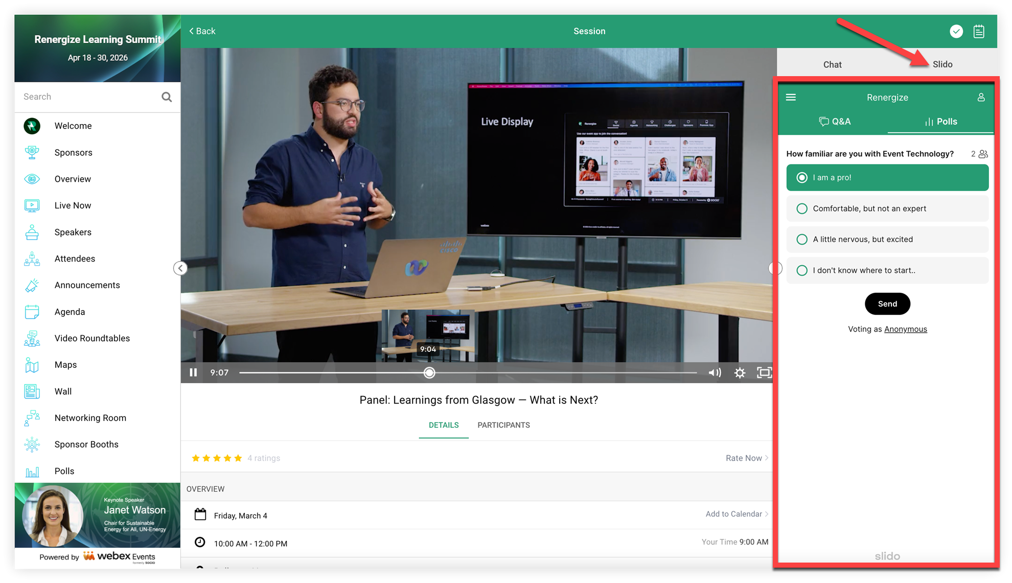This screenshot has width=1012, height=583.
Task: Select "Comfortable, but not an expert"
Action: (x=887, y=208)
